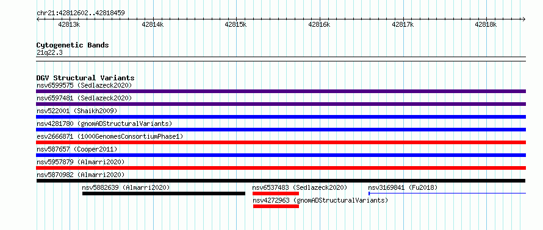The height and width of the screenshot is (230, 543).
Task: Click the nsv6599575 (Sedlazeck2020) label
Action: 84,85
